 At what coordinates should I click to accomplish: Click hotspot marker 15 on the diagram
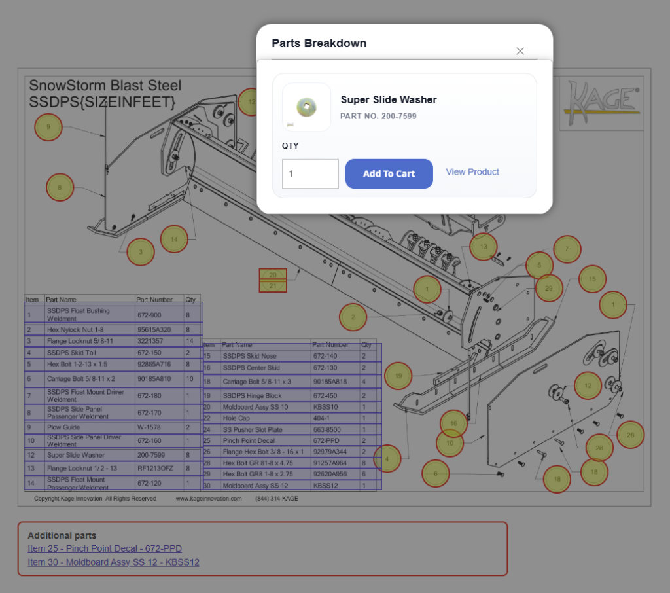coord(592,279)
